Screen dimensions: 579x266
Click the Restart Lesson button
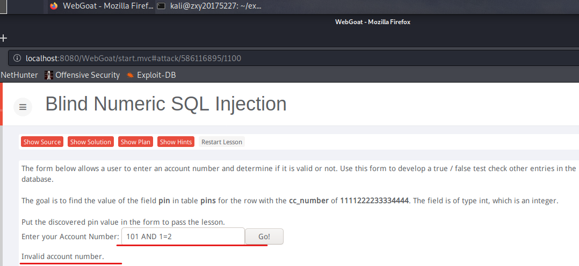(x=221, y=142)
